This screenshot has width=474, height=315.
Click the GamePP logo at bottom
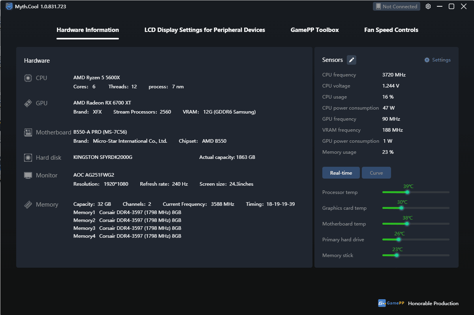tap(391, 303)
